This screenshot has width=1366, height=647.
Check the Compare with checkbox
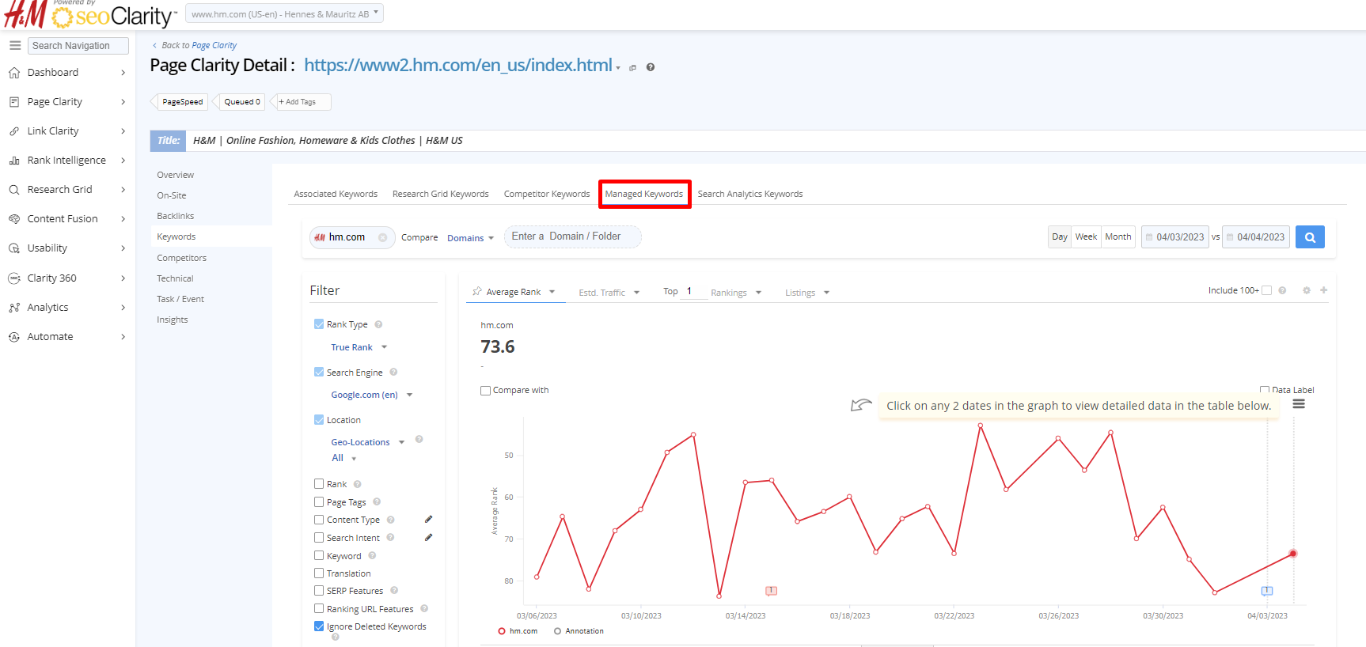pos(485,391)
